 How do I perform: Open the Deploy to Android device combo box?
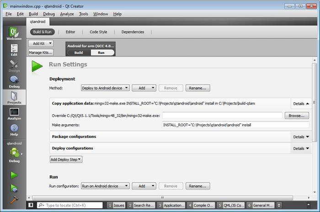(105, 88)
